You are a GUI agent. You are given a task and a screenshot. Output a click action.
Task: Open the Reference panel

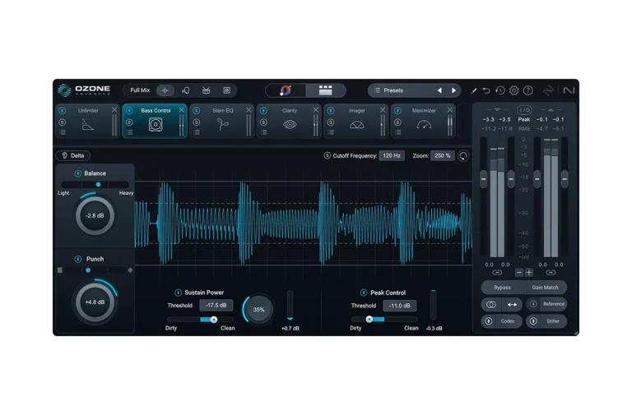point(553,304)
